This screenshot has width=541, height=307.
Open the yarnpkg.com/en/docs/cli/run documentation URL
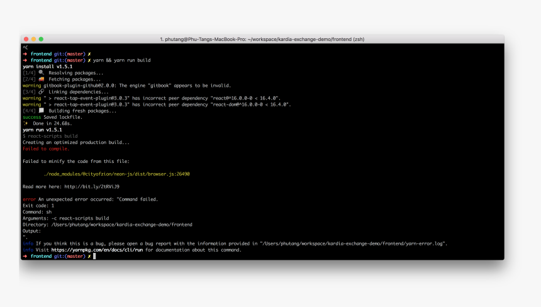pyautogui.click(x=97, y=250)
